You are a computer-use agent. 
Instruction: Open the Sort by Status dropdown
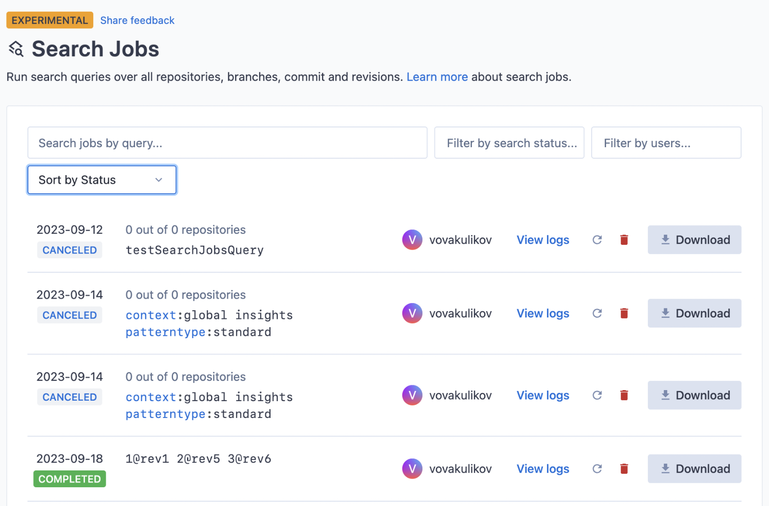pos(102,180)
